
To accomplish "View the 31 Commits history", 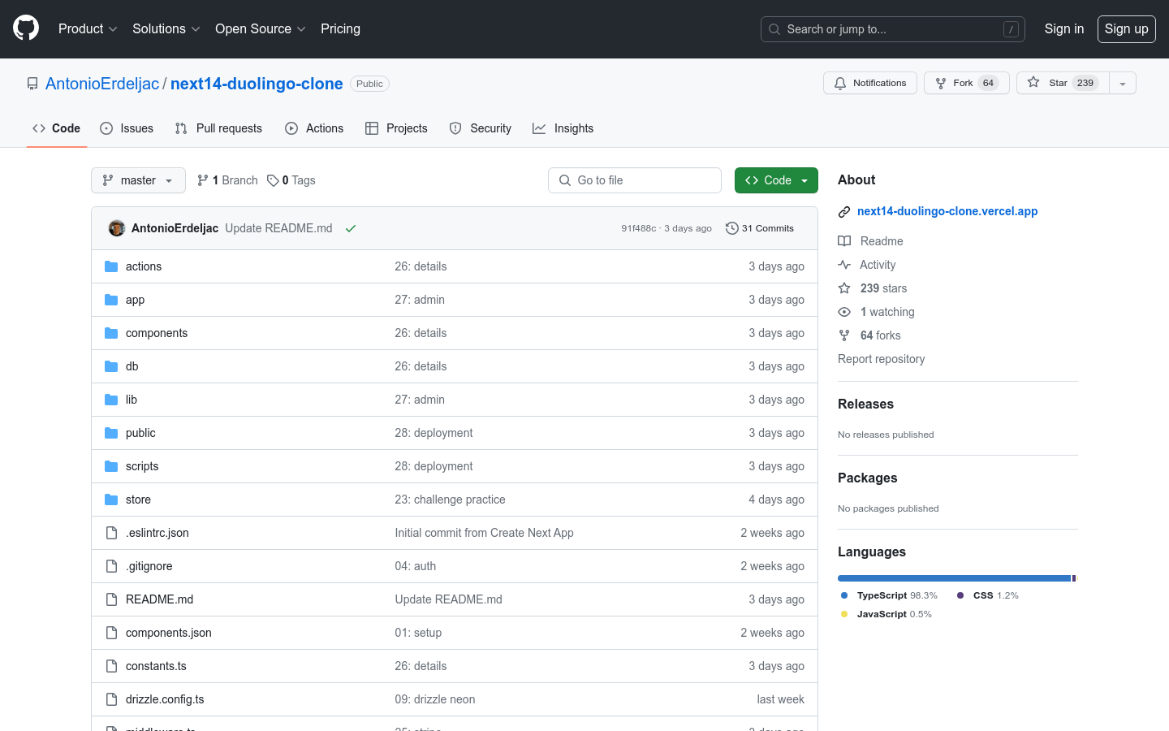I will 760,228.
